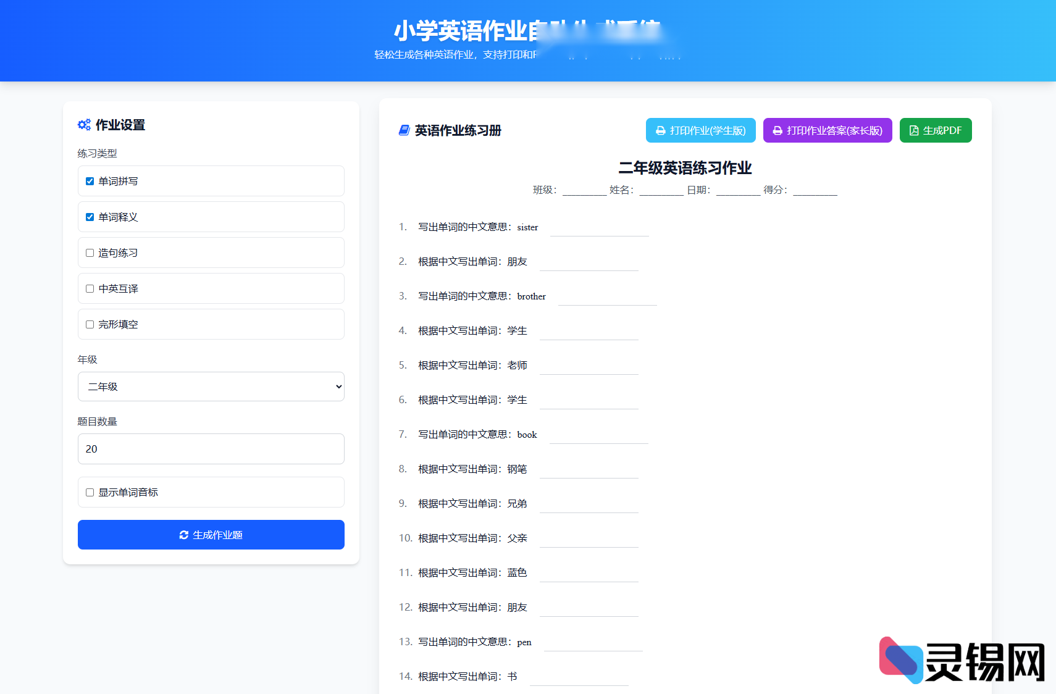
Task: Click the gear icon next to 作业设置
Action: pos(85,124)
